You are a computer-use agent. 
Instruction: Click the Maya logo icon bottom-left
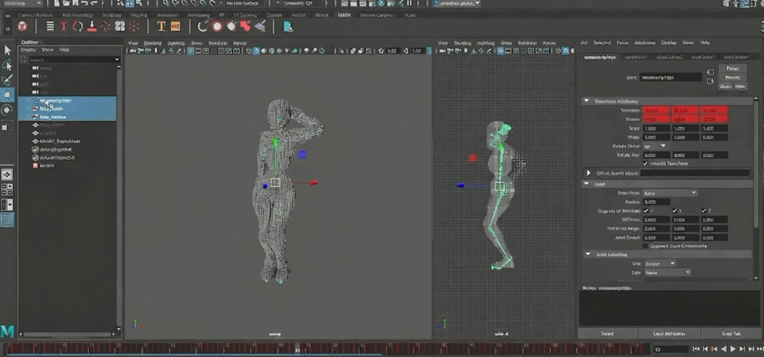point(8,331)
